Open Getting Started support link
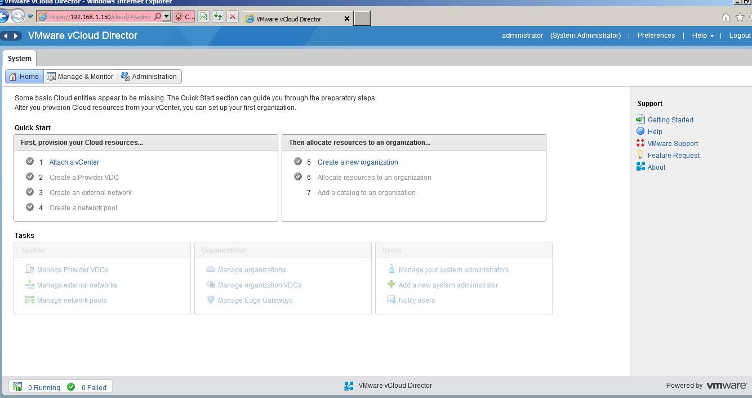Screen dimensions: 752x398 click(x=670, y=120)
